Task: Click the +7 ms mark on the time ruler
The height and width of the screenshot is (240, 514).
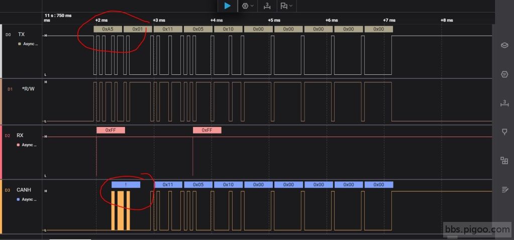Action: (389, 20)
